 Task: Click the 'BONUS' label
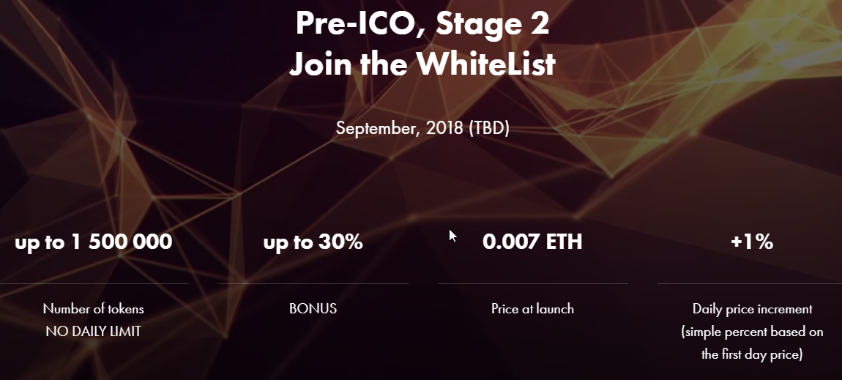click(x=313, y=309)
